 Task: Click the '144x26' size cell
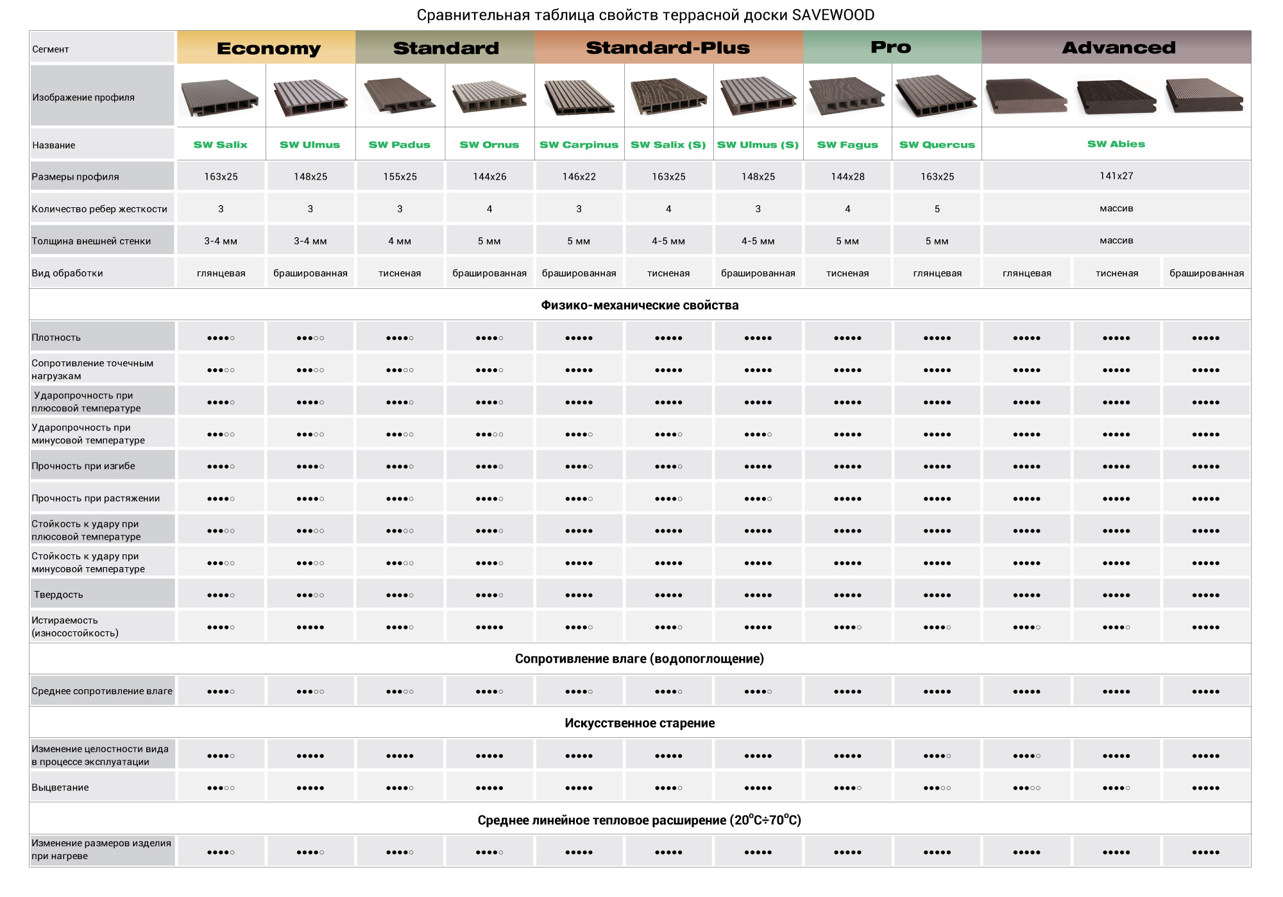coord(489,176)
